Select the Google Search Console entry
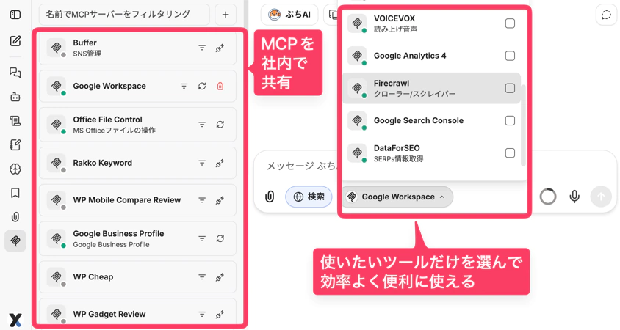 pos(431,121)
